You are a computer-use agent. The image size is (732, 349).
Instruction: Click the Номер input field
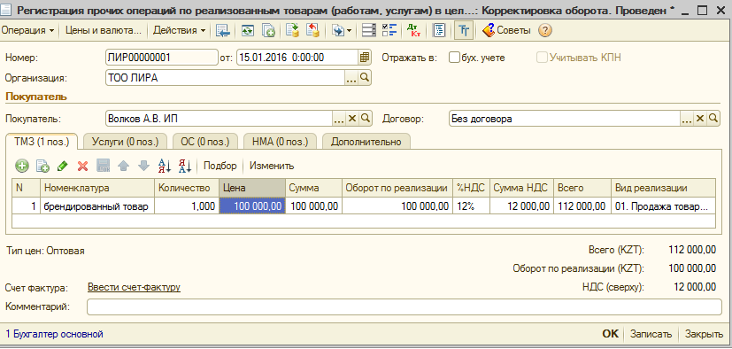tap(162, 58)
